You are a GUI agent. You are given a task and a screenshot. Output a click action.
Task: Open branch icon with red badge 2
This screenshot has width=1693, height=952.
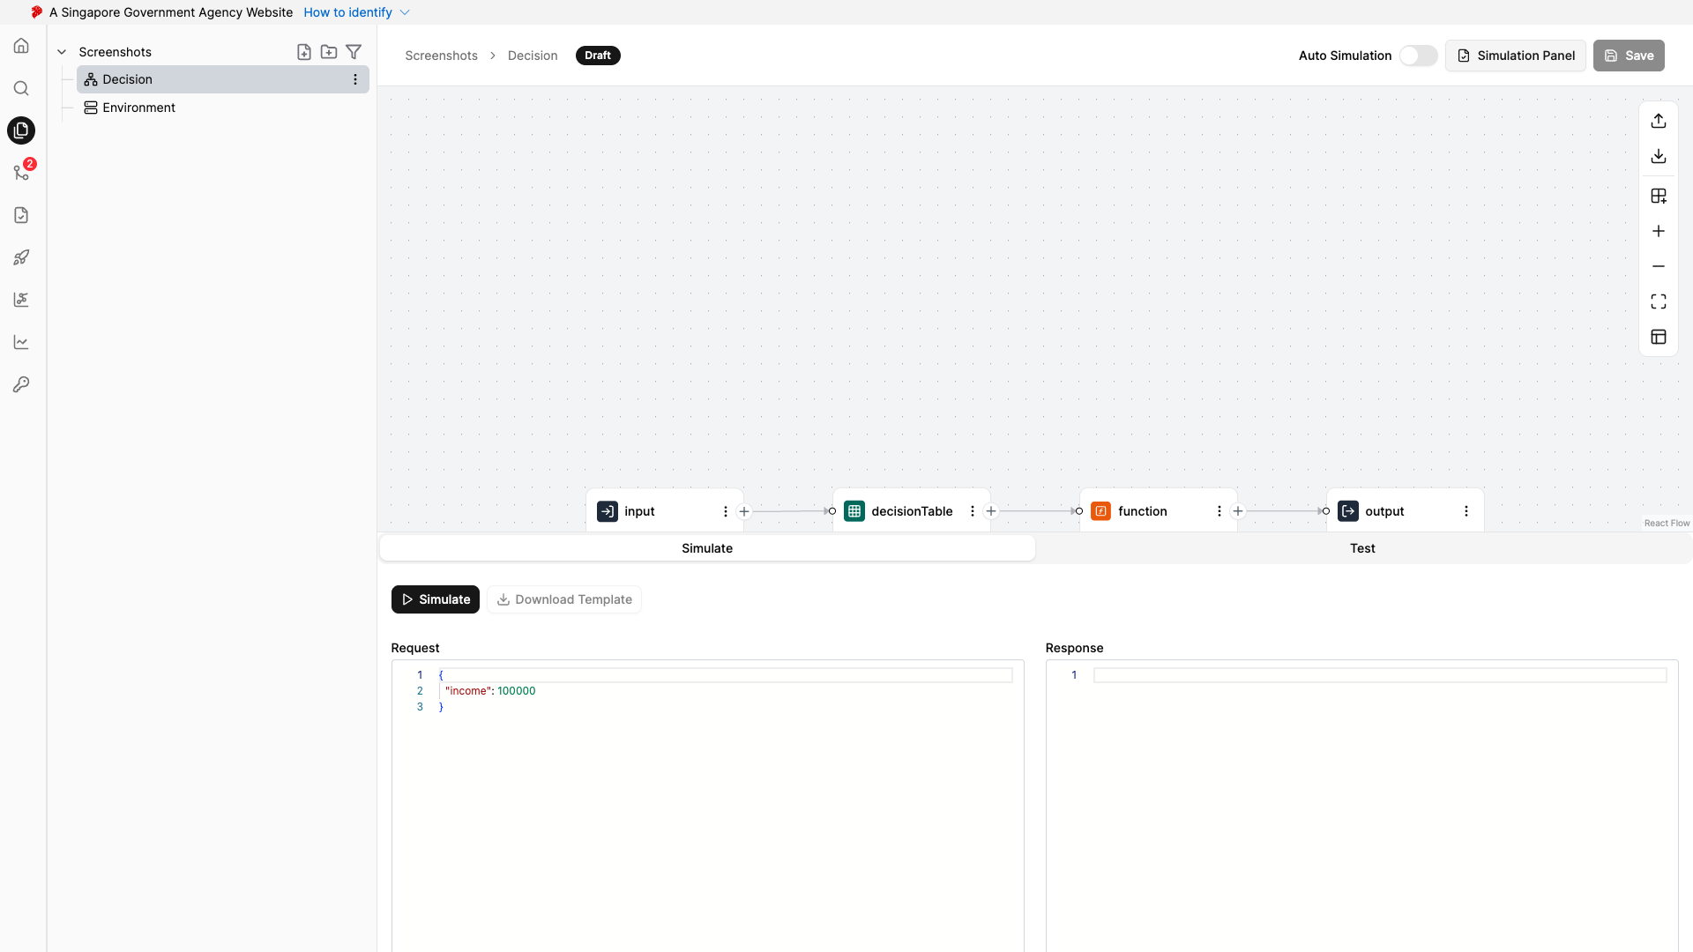[21, 173]
